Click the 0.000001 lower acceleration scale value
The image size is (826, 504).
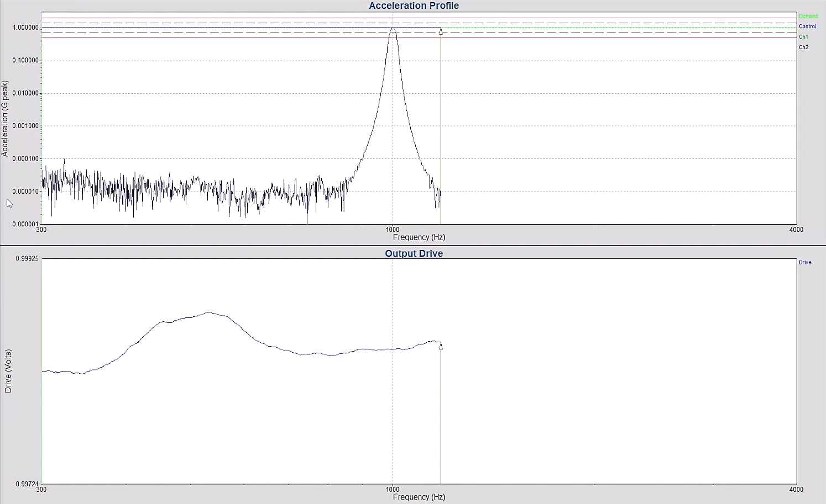(x=24, y=225)
